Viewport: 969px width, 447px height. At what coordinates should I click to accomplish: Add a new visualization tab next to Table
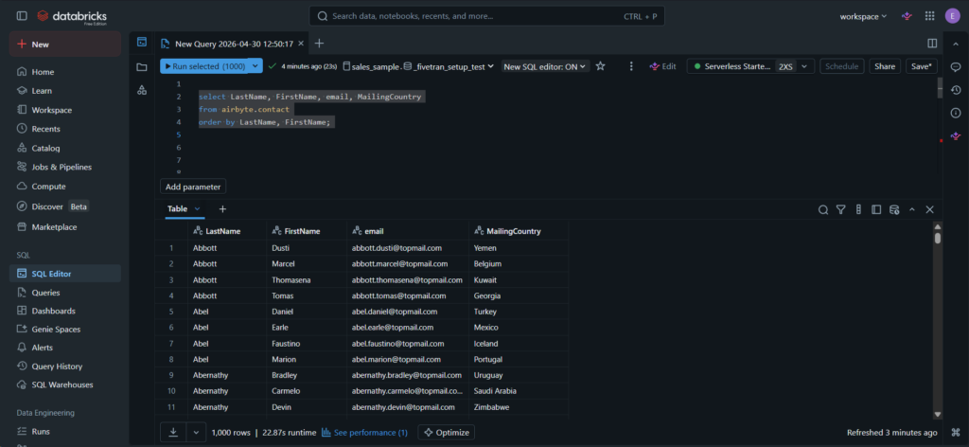[x=222, y=209]
